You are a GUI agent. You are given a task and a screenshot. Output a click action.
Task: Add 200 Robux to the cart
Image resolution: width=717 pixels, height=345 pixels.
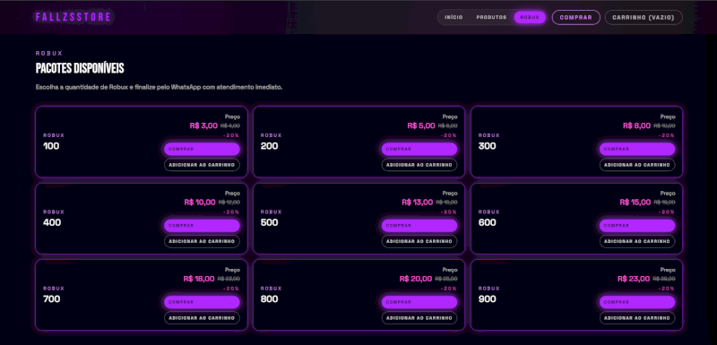click(x=419, y=165)
